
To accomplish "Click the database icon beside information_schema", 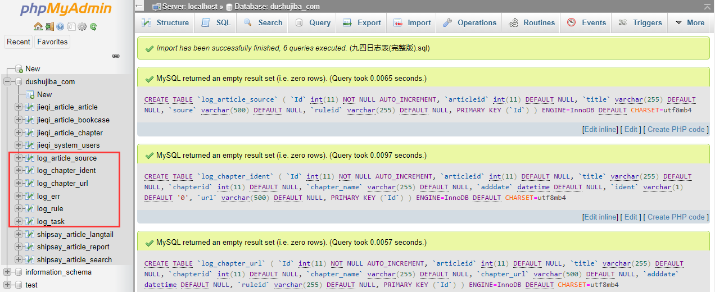I will pos(19,272).
